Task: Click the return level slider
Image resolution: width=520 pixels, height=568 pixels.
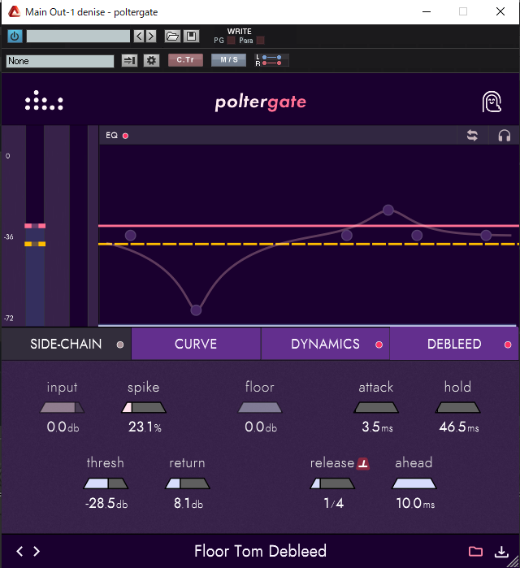Action: pyautogui.click(x=188, y=483)
